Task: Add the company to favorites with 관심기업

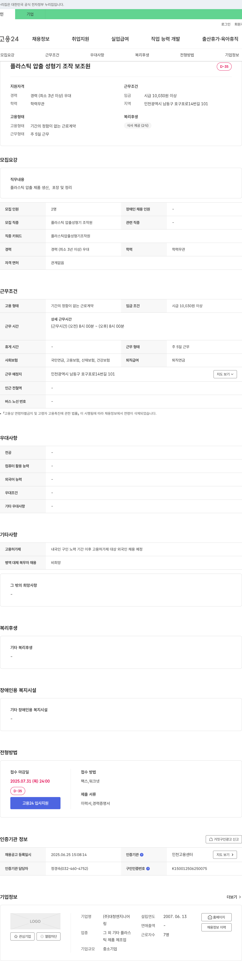Action: 22,936
